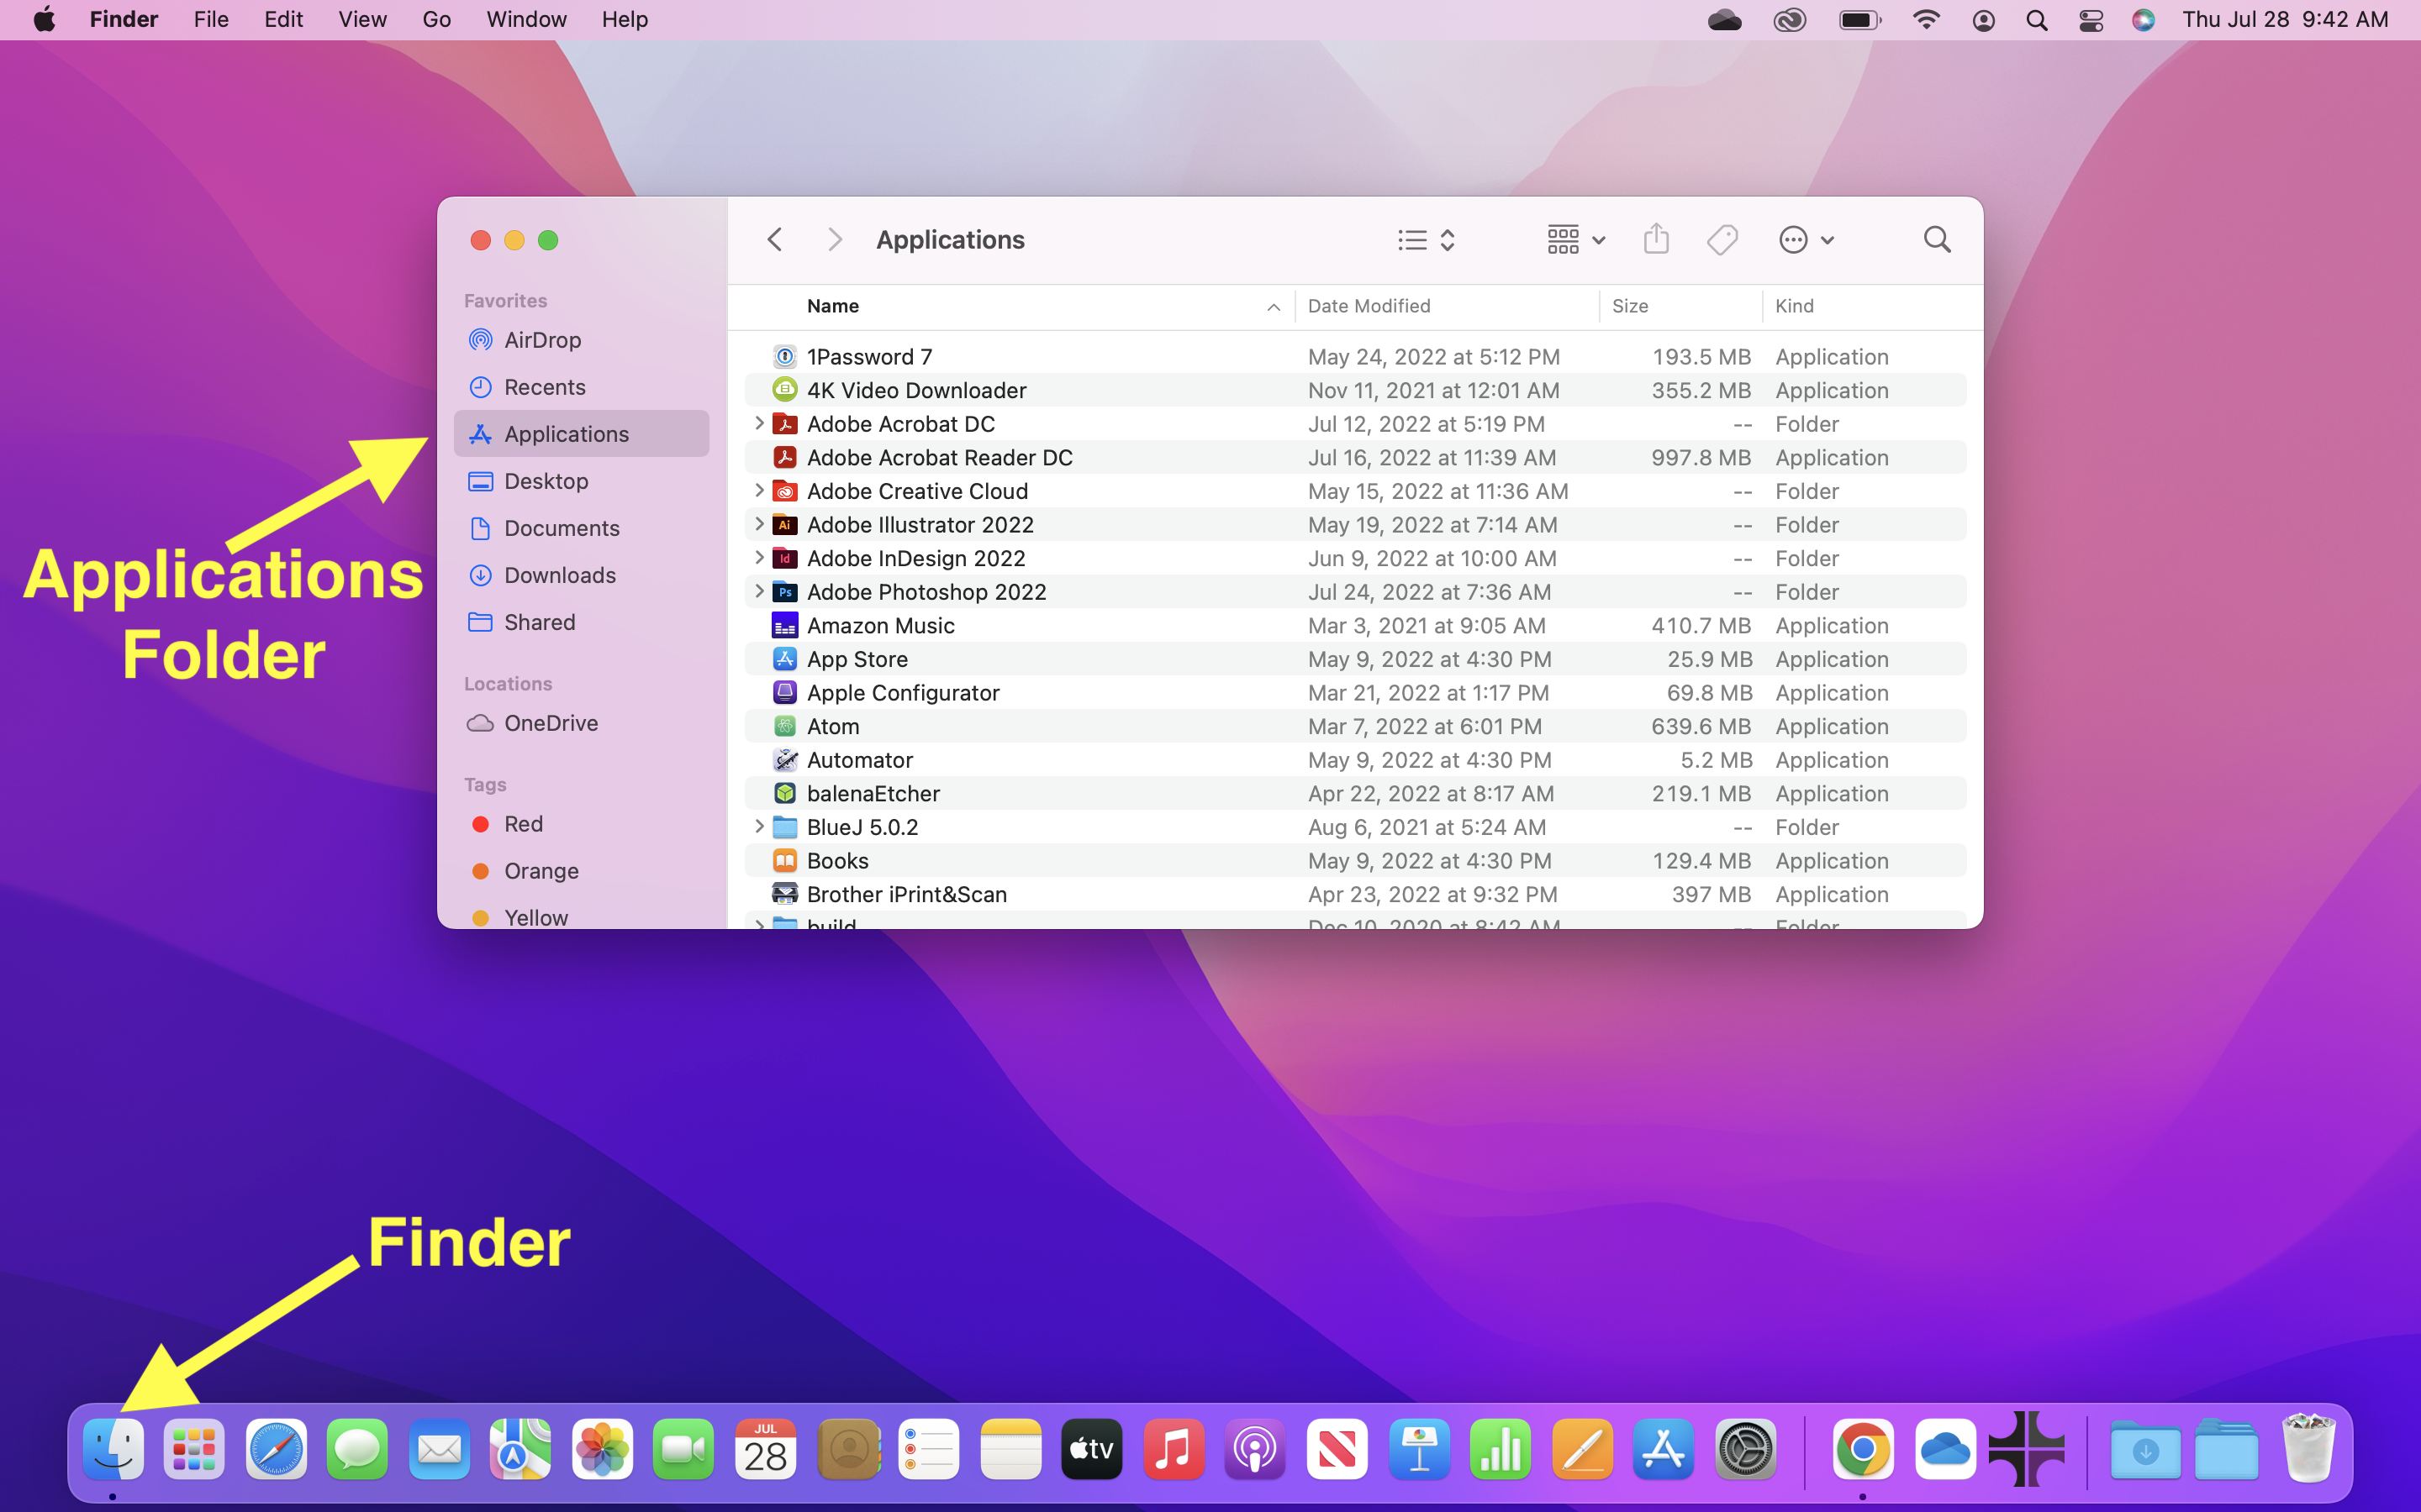This screenshot has height=1512, width=2421.
Task: Select Documents in the sidebar
Action: tap(581, 528)
